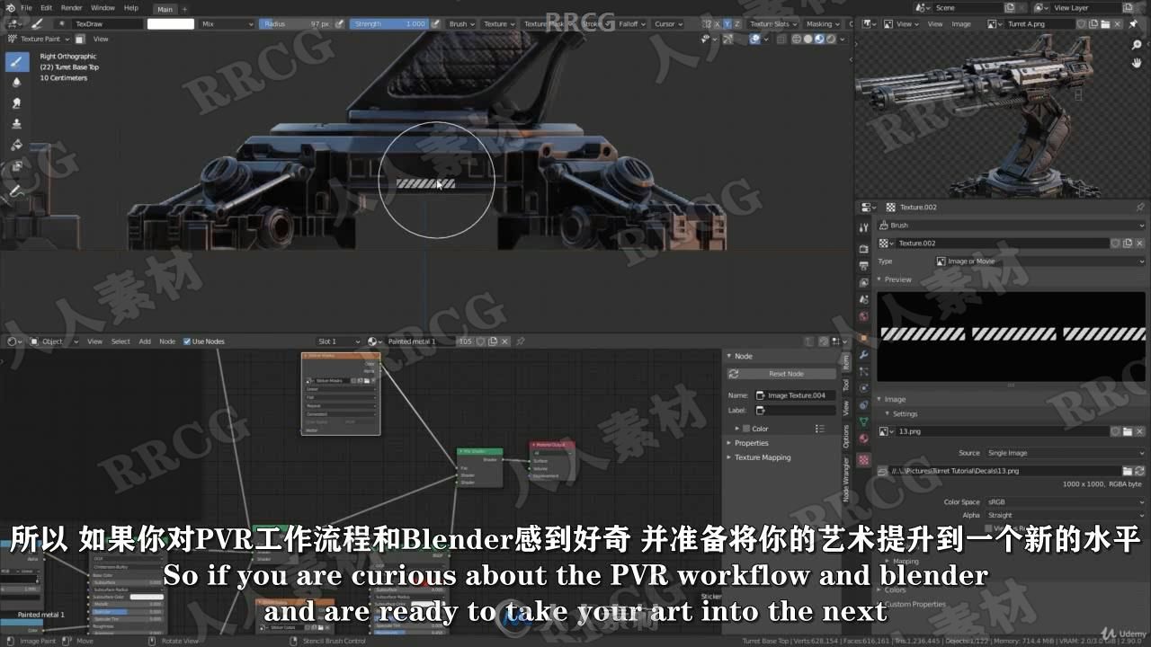Click the Physics properties tab icon

click(x=864, y=388)
